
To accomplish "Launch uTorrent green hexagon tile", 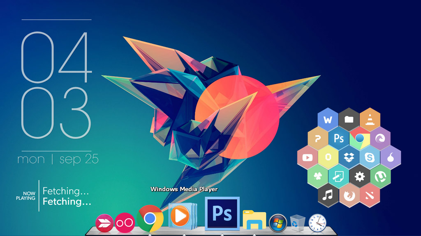I will click(x=380, y=177).
